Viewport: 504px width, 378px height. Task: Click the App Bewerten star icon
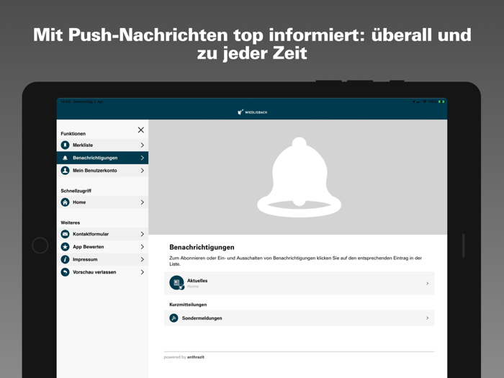pos(65,246)
